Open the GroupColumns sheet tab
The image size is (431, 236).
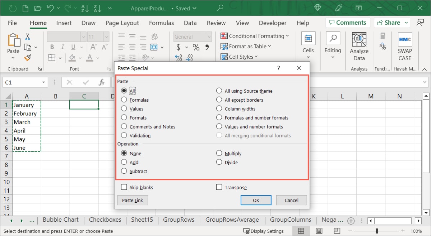coord(291,220)
